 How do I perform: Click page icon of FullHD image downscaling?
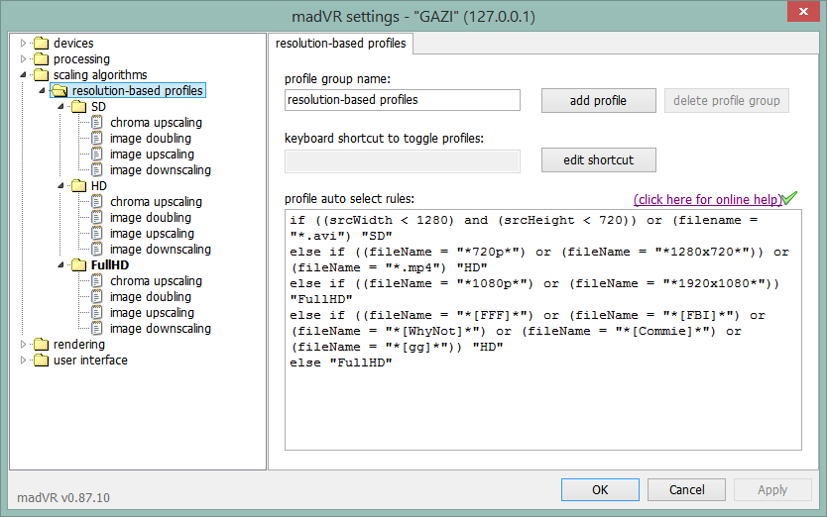click(96, 329)
